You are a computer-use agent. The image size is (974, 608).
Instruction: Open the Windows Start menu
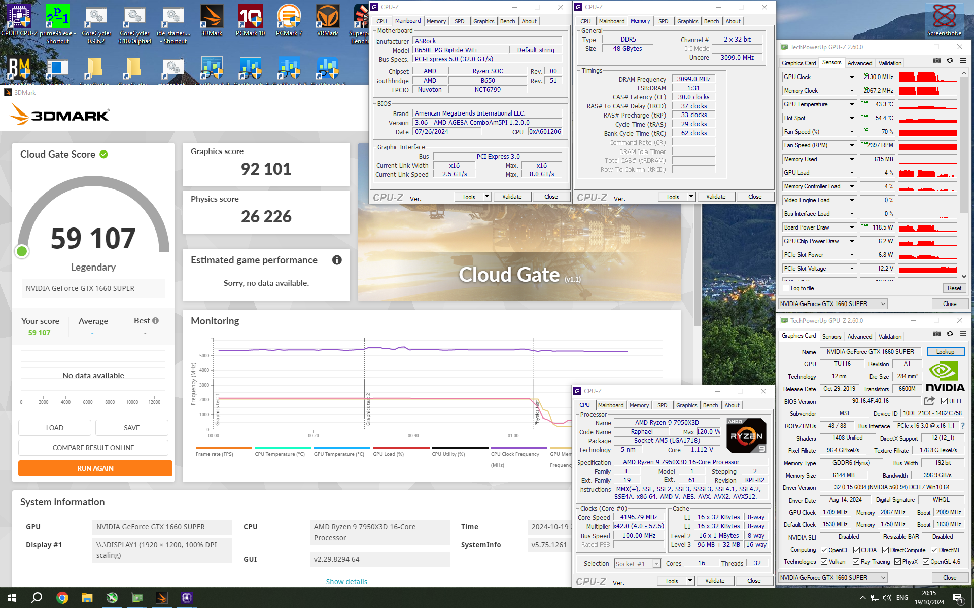[12, 598]
